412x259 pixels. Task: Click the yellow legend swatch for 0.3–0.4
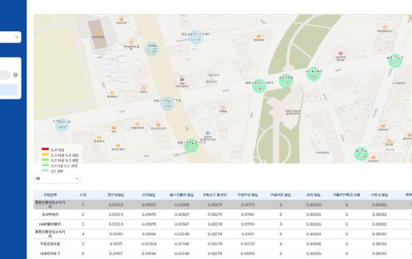tap(44, 155)
